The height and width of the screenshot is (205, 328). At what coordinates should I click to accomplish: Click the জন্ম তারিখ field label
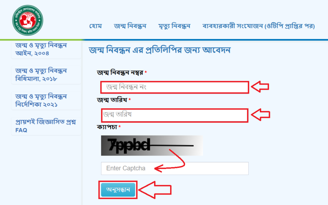112,100
